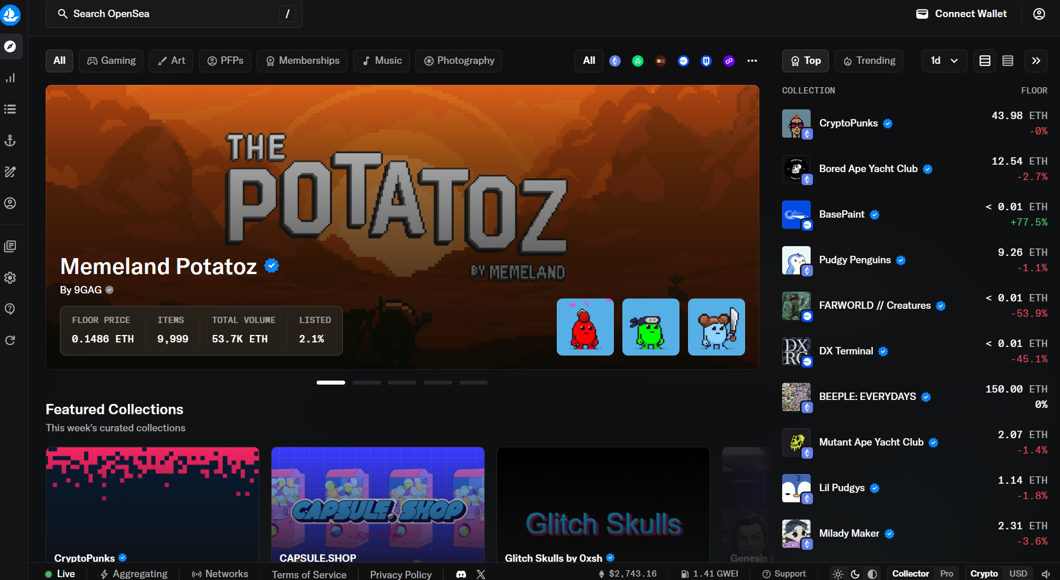
Task: Open the Settings gear in sidebar
Action: 10,277
